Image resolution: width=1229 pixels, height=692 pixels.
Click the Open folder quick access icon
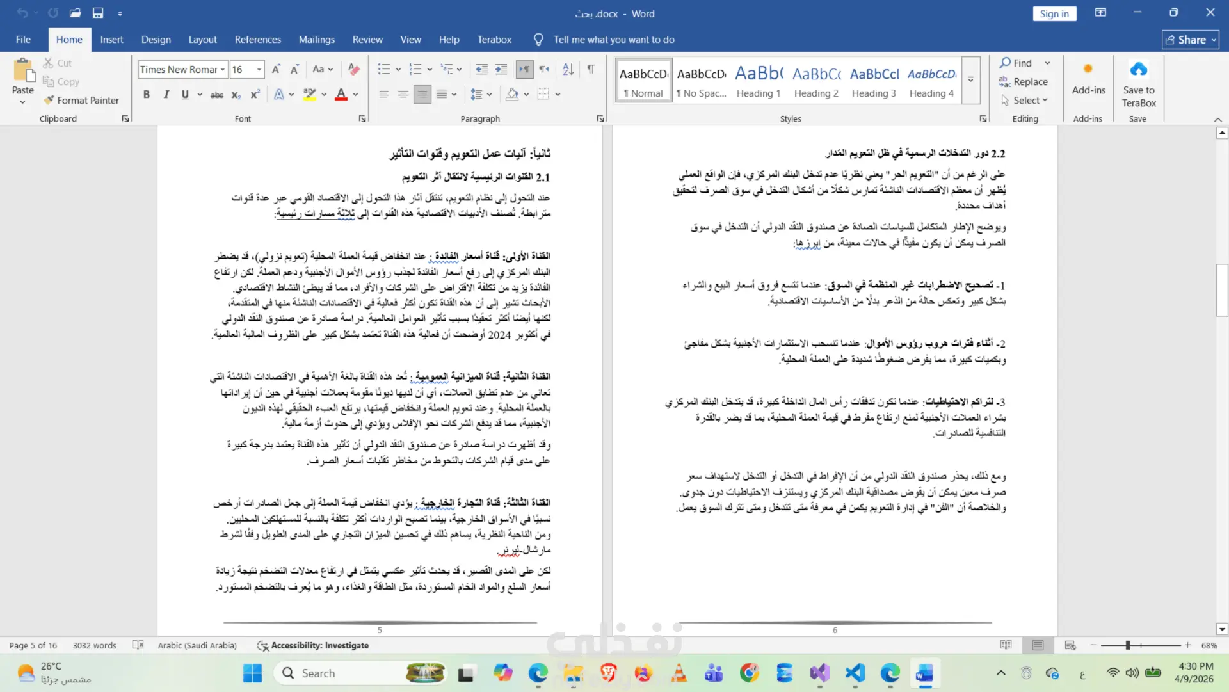pyautogui.click(x=76, y=13)
